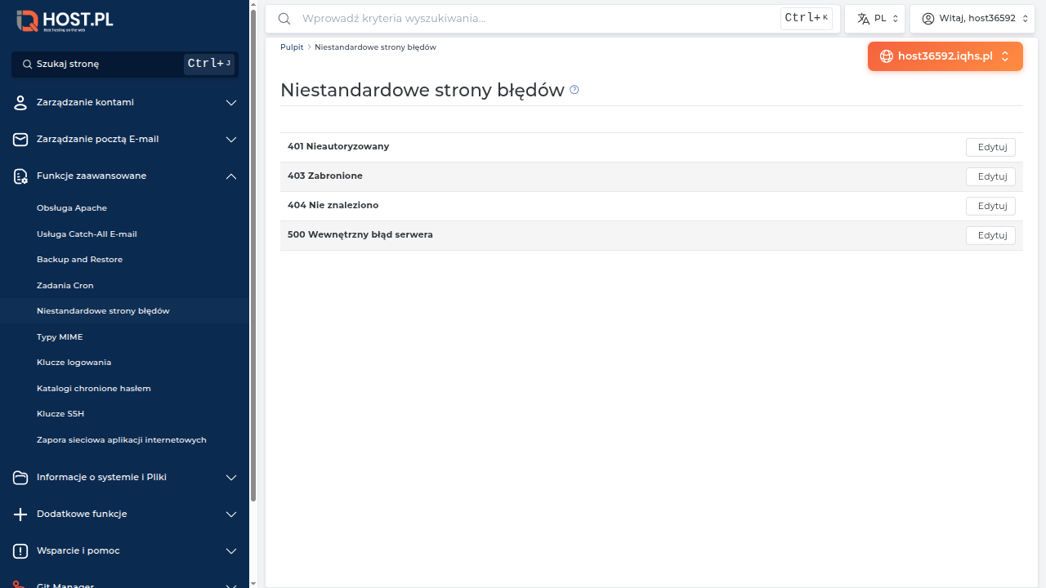1046x588 pixels.
Task: Click the user avatar icon
Action: (x=928, y=19)
